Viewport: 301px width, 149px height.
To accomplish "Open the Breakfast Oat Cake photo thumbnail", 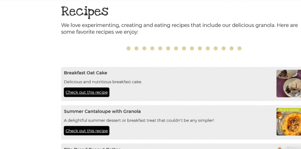I will (289, 83).
